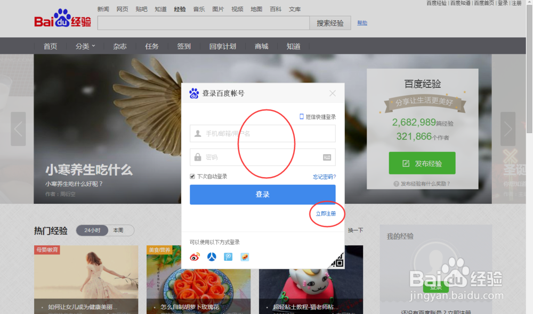This screenshot has height=314, width=533.
Task: Toggle the 下次自动登录 checkbox
Action: tap(192, 176)
